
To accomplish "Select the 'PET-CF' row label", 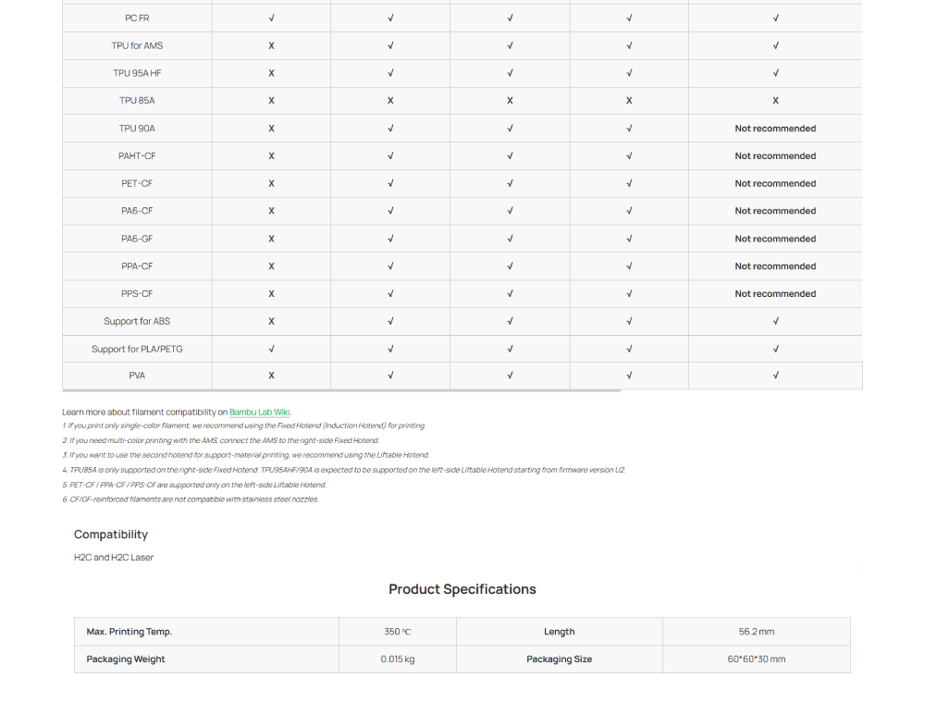I will [137, 183].
